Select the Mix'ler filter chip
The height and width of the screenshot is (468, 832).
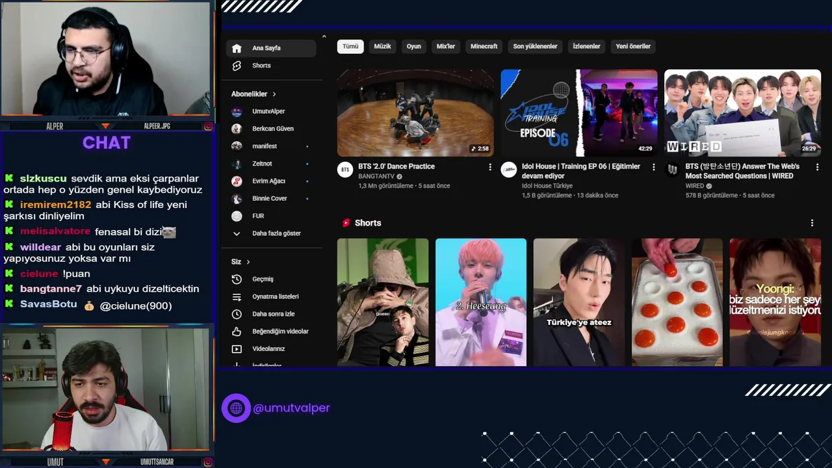(446, 46)
